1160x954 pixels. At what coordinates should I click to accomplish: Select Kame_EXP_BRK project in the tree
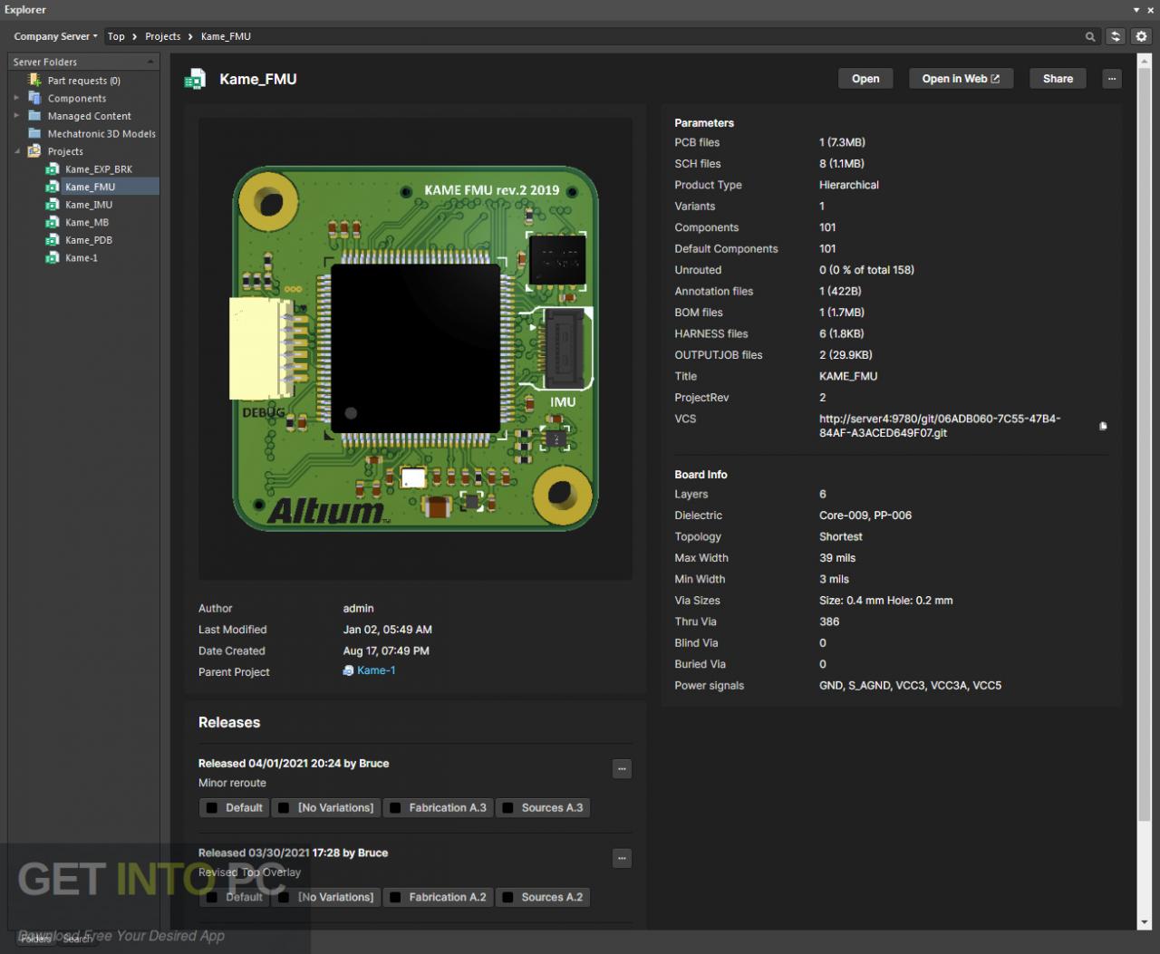98,169
